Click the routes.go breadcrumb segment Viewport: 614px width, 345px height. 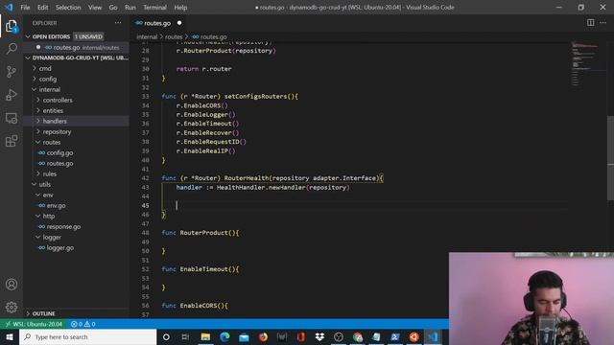tap(213, 36)
